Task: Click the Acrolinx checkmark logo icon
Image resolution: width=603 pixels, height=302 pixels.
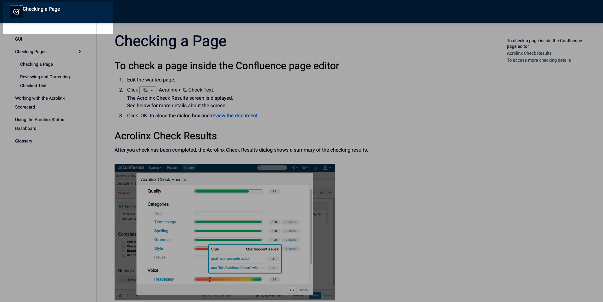Action: [x=16, y=12]
